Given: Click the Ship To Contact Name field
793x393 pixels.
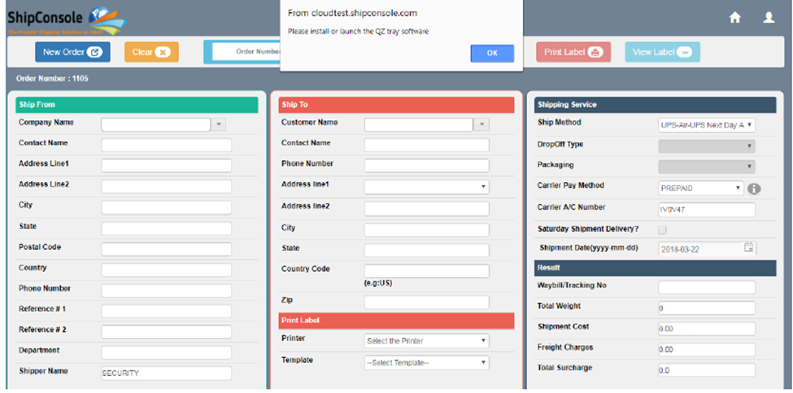Looking at the screenshot, I should (x=427, y=145).
